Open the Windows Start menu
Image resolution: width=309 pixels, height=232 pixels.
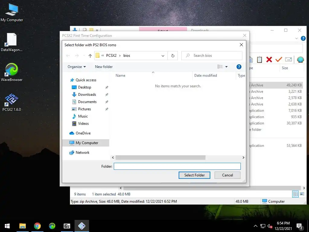click(7, 226)
